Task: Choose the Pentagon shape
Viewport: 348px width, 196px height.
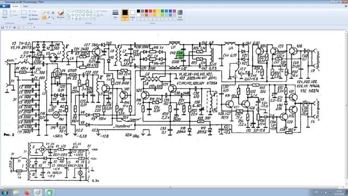Action: tap(76, 15)
